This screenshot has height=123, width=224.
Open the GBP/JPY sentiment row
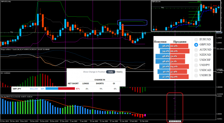click(x=66, y=89)
